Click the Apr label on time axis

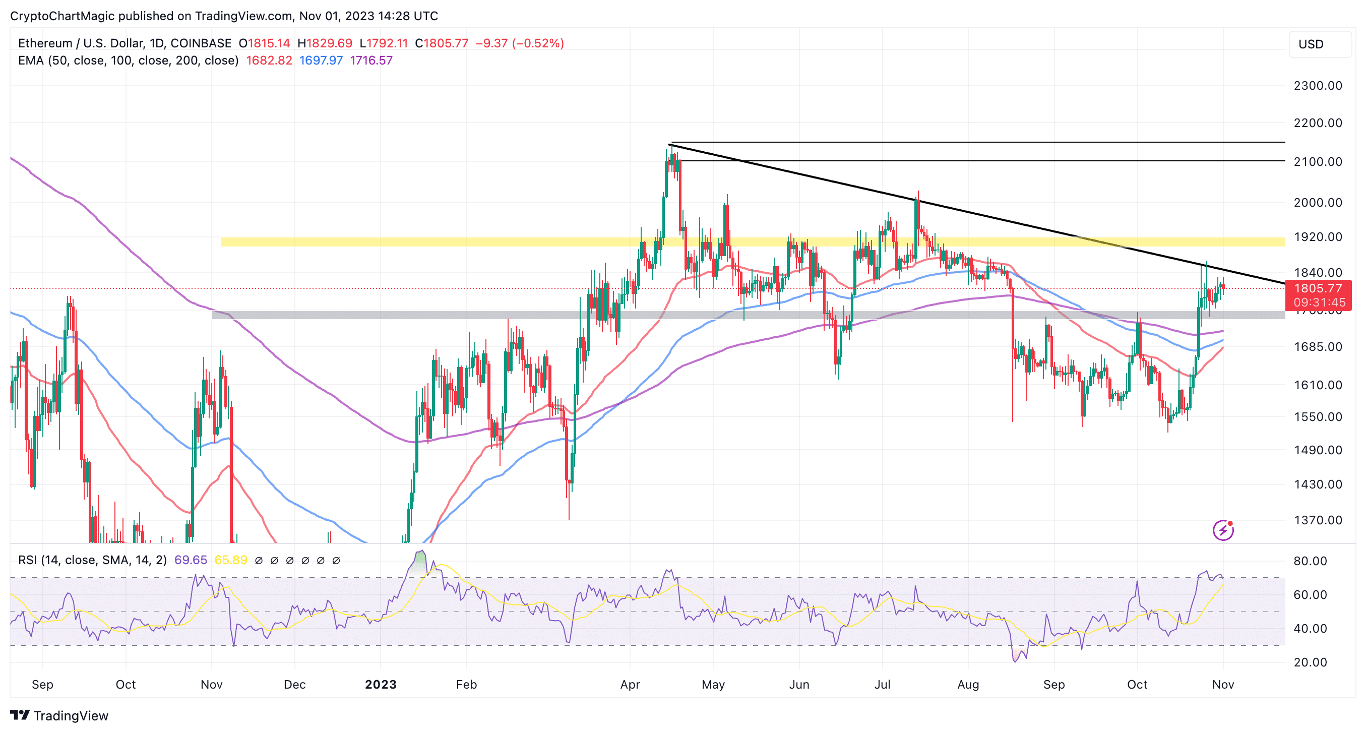coord(630,684)
